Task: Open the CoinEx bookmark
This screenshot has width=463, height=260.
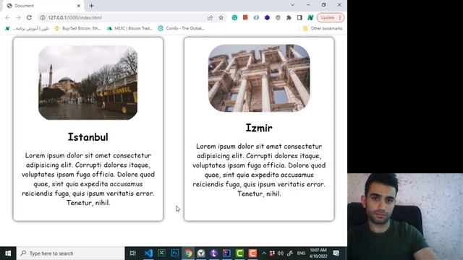Action: pos(182,29)
